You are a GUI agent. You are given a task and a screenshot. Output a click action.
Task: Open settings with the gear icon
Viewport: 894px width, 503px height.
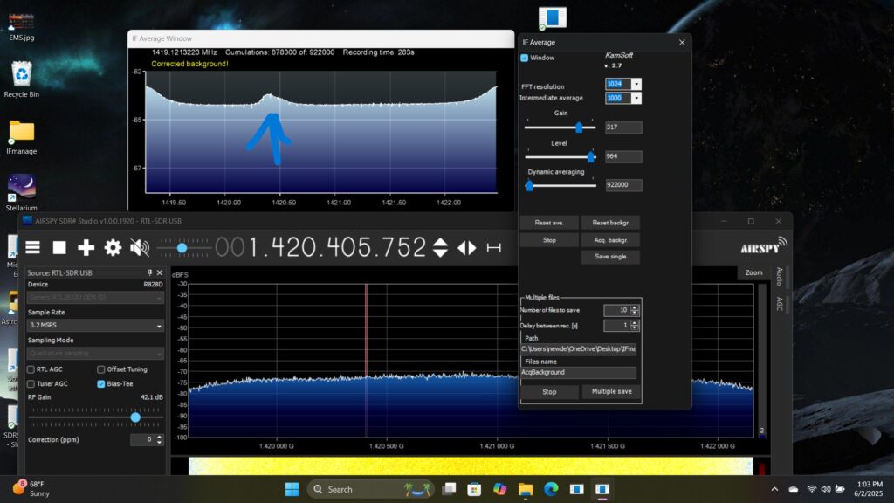(113, 248)
